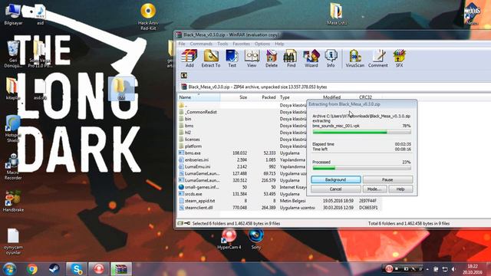Click the volume icon in system tray

453,269
